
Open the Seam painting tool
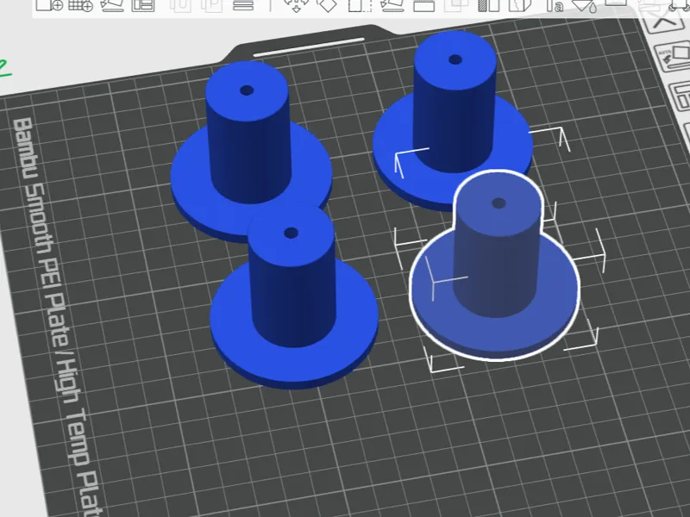coord(520,5)
